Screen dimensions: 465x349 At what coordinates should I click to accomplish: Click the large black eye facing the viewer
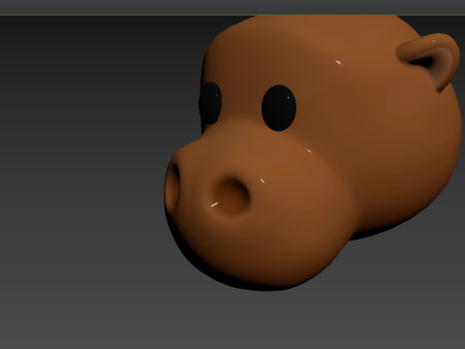[279, 108]
